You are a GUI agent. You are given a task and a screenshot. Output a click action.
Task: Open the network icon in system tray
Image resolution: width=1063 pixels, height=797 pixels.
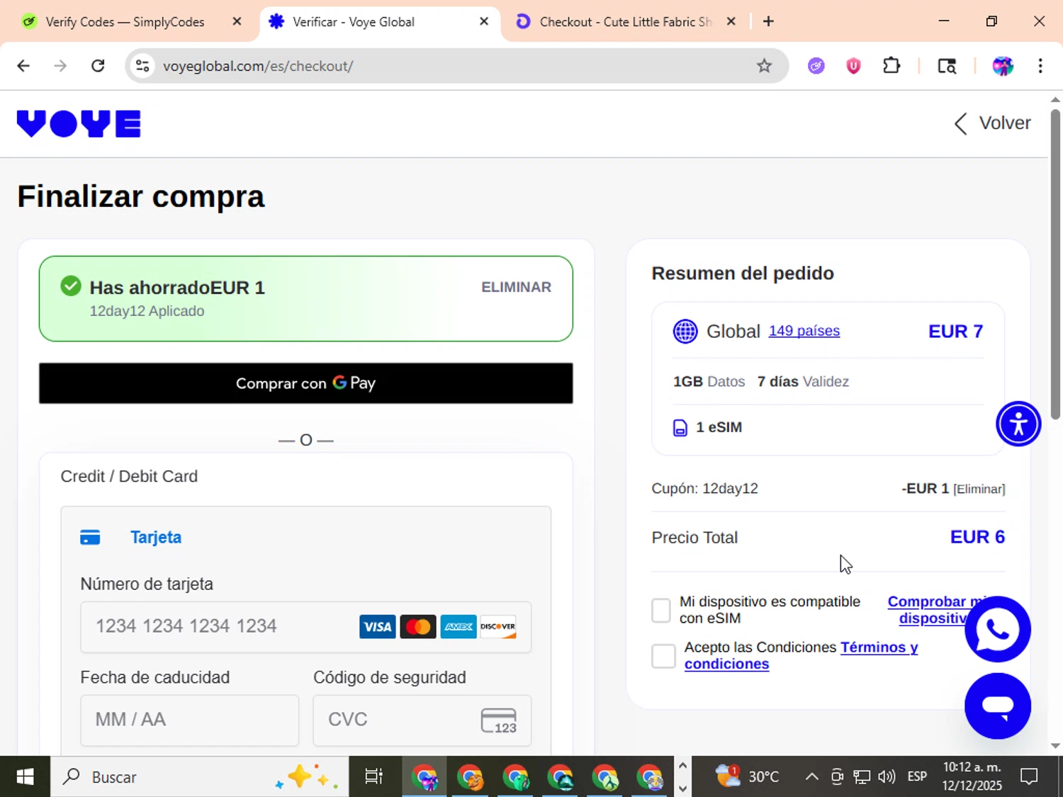click(861, 777)
